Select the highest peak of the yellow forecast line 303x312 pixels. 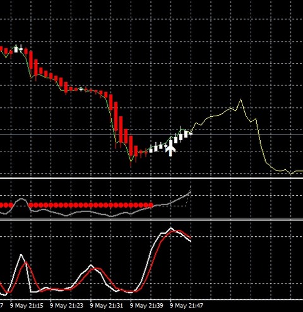[241, 100]
